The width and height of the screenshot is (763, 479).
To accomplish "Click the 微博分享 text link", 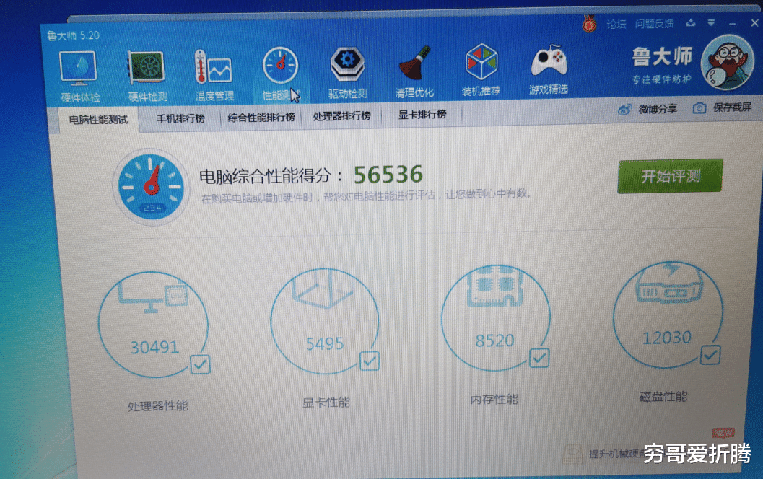I will pos(658,109).
